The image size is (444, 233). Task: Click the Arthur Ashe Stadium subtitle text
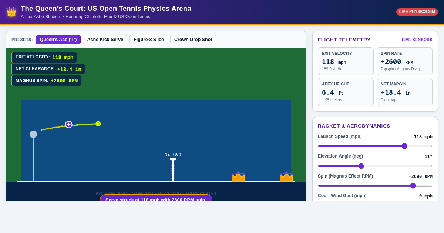click(85, 17)
